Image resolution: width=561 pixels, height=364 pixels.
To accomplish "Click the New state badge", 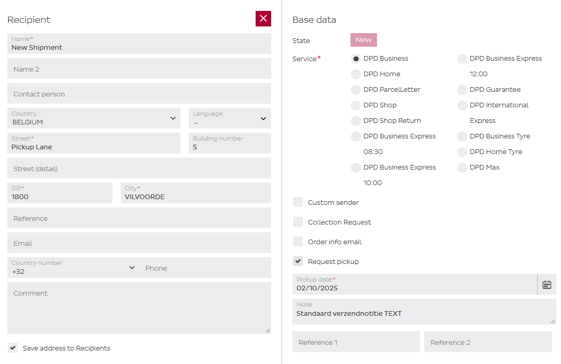I will (x=363, y=40).
